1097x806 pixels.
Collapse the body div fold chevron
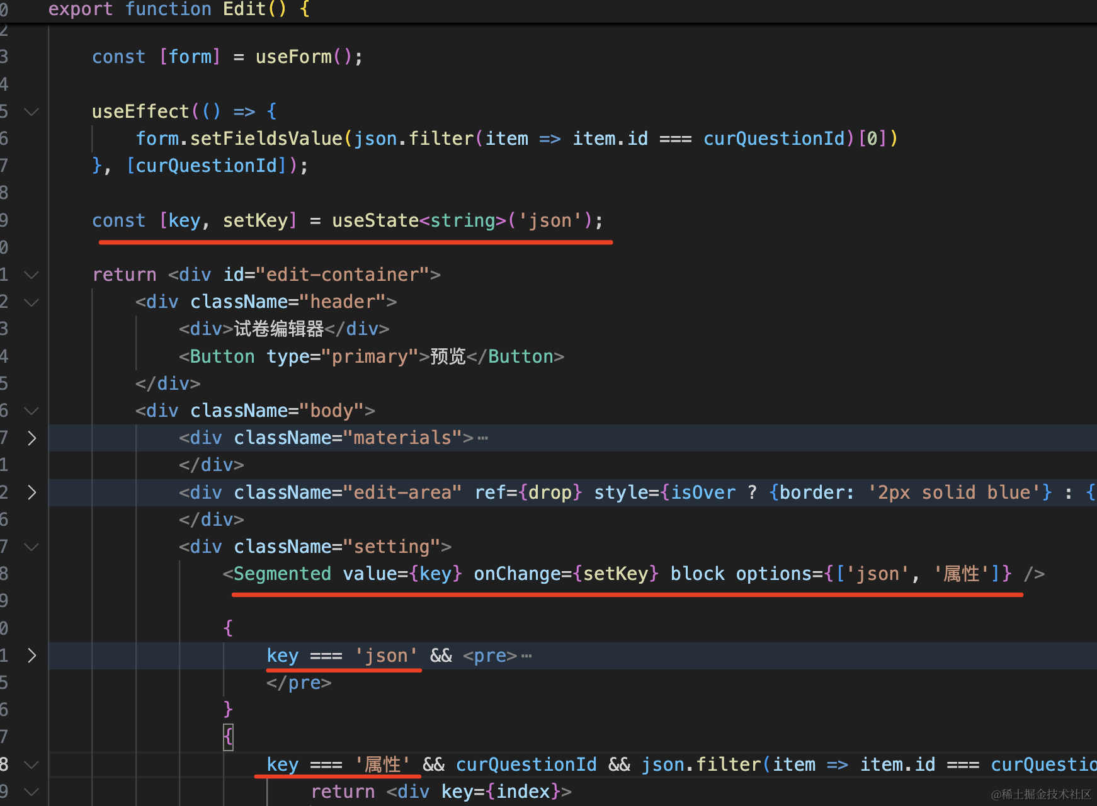coord(31,411)
